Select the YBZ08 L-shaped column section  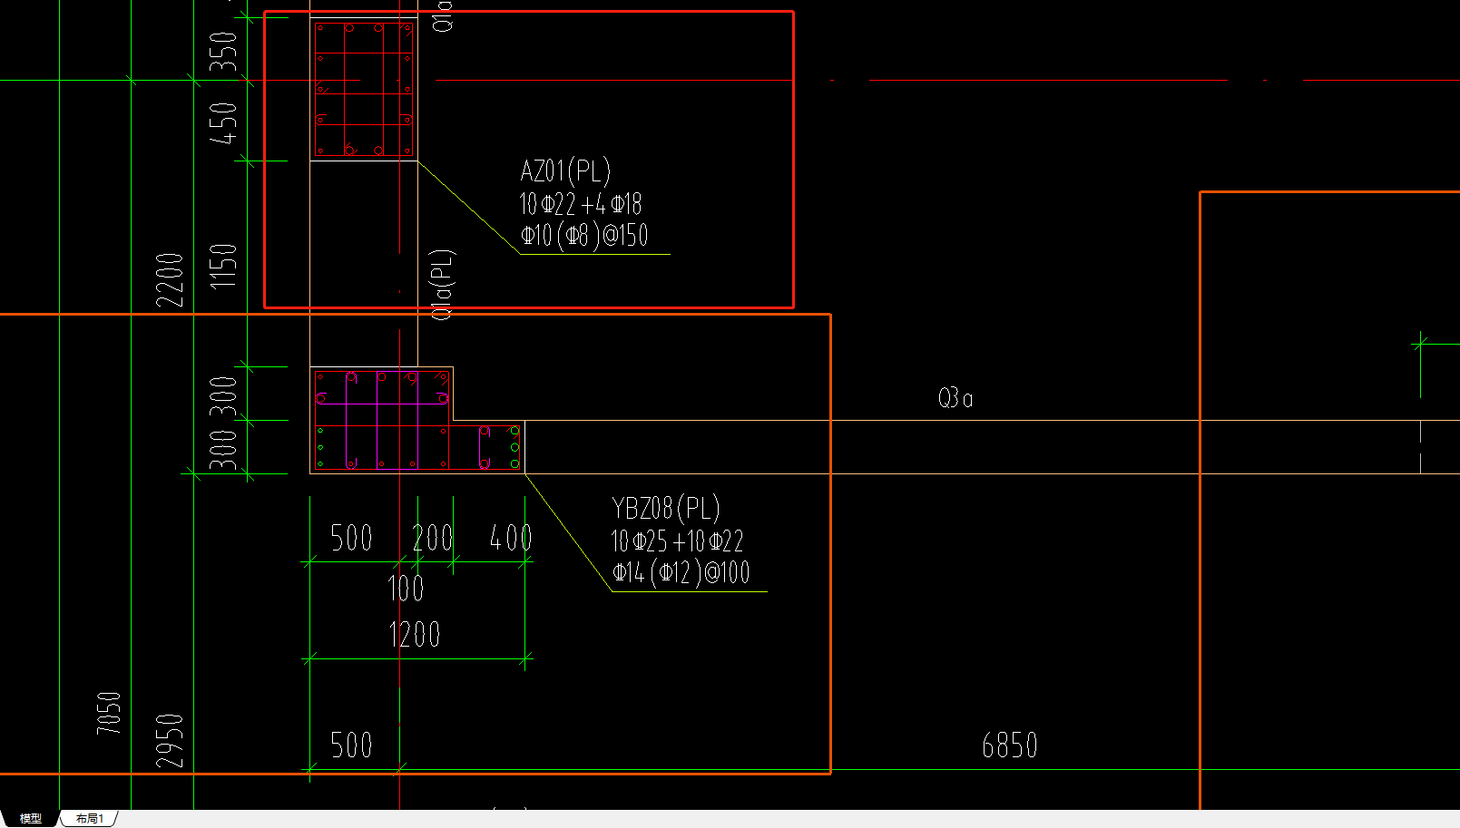(417, 420)
